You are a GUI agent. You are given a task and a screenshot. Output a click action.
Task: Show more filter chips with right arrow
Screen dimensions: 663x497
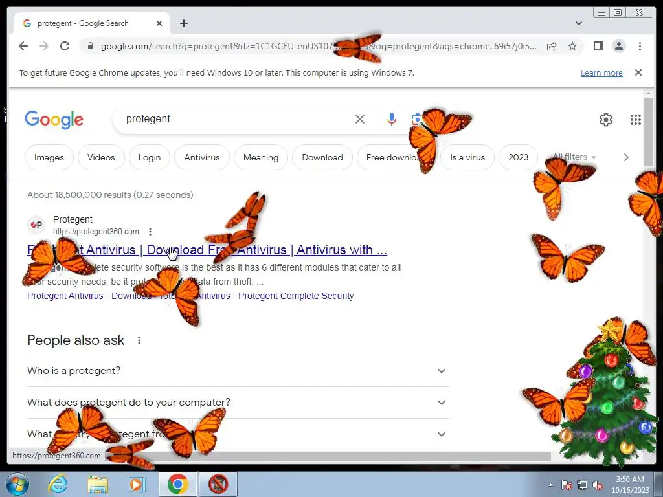point(626,157)
